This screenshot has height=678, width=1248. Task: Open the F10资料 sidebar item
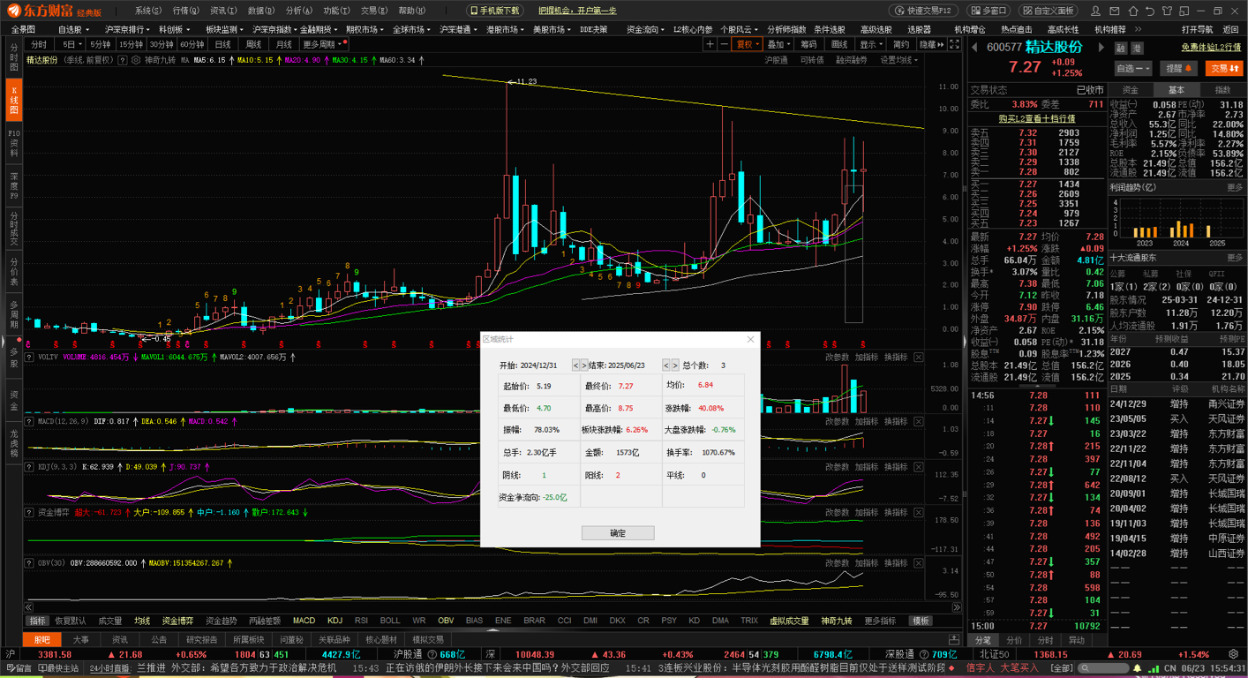point(13,143)
